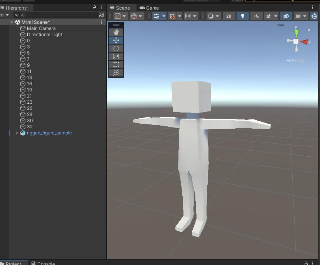Activate the Rotate tool
The width and height of the screenshot is (320, 265).
point(116,48)
